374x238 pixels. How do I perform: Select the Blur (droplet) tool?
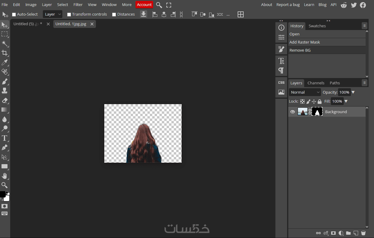4,119
